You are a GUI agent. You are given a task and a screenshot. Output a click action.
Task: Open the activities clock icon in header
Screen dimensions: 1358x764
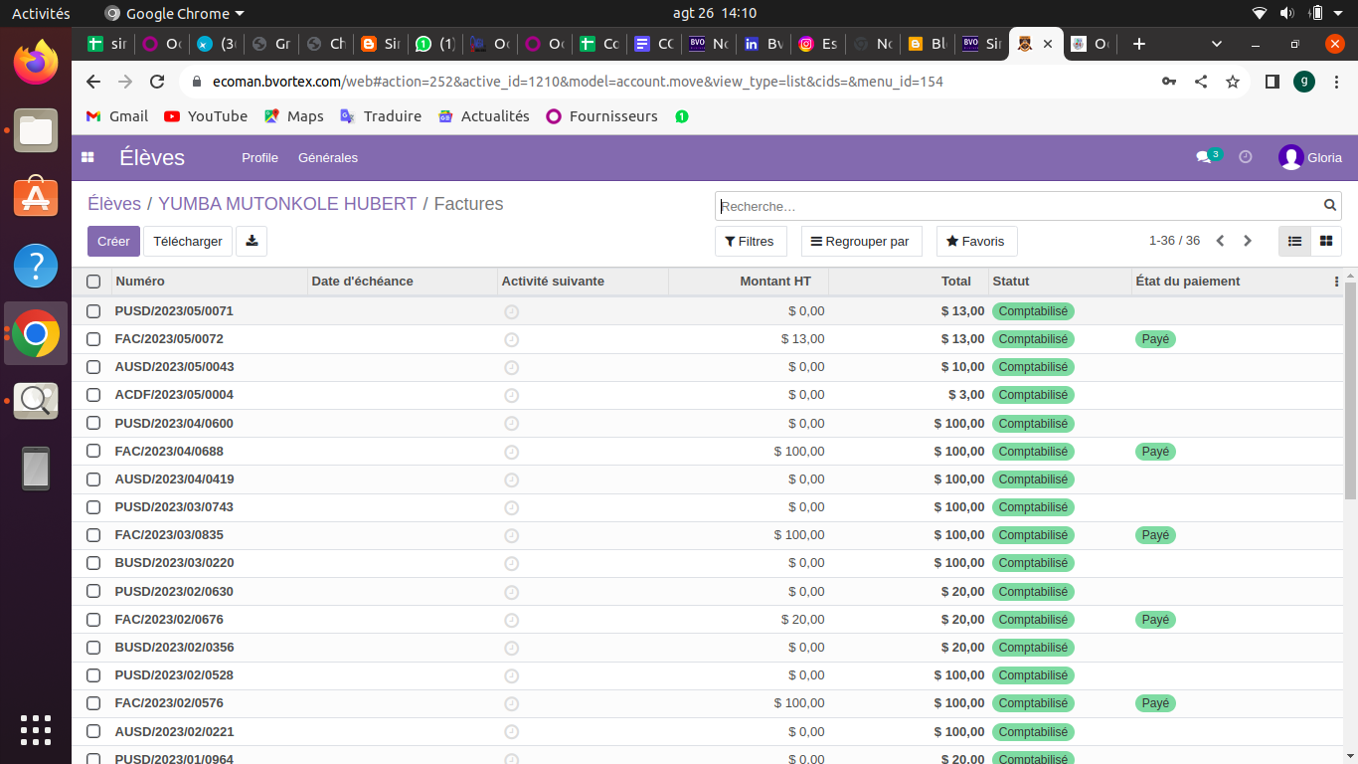pyautogui.click(x=1245, y=157)
